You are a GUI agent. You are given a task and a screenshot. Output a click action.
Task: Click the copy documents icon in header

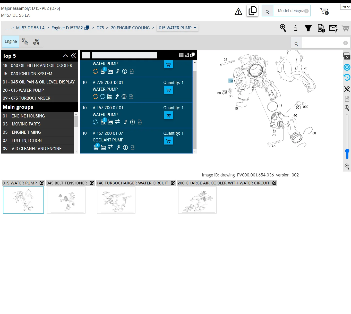(x=252, y=11)
